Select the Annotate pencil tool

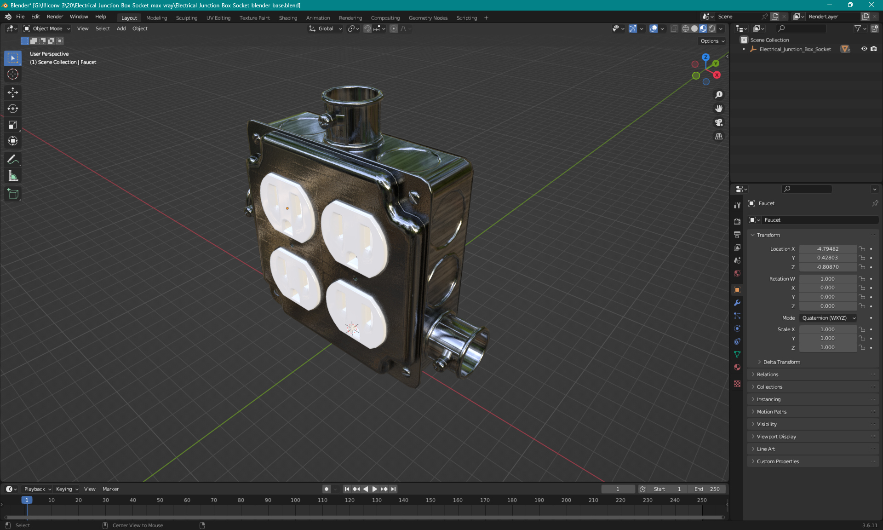pyautogui.click(x=13, y=159)
